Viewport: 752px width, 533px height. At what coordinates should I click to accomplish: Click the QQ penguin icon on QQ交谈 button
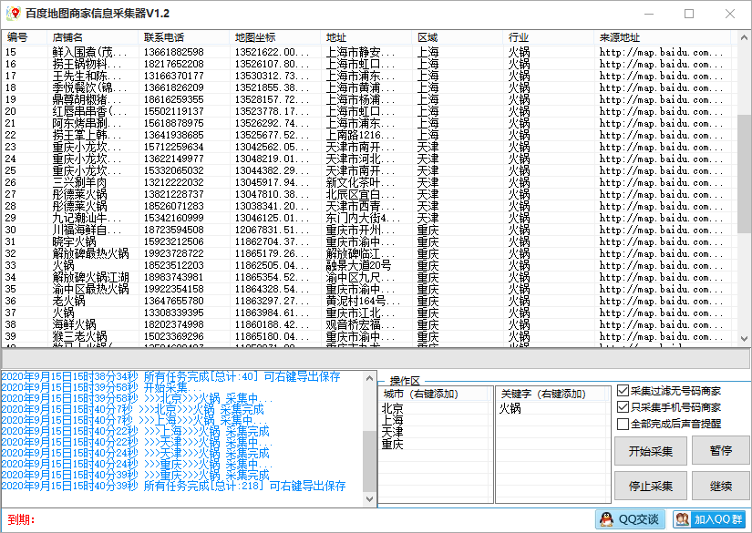pyautogui.click(x=606, y=519)
